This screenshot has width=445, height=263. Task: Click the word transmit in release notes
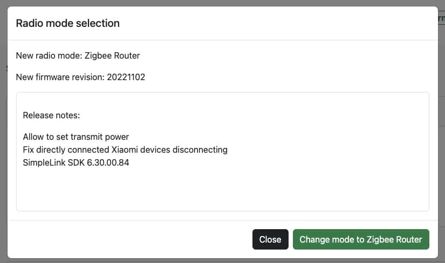[x=86, y=137]
